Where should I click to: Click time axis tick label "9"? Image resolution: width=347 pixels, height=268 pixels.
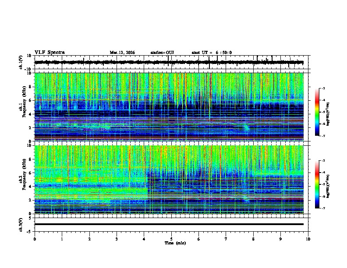(x=280, y=239)
